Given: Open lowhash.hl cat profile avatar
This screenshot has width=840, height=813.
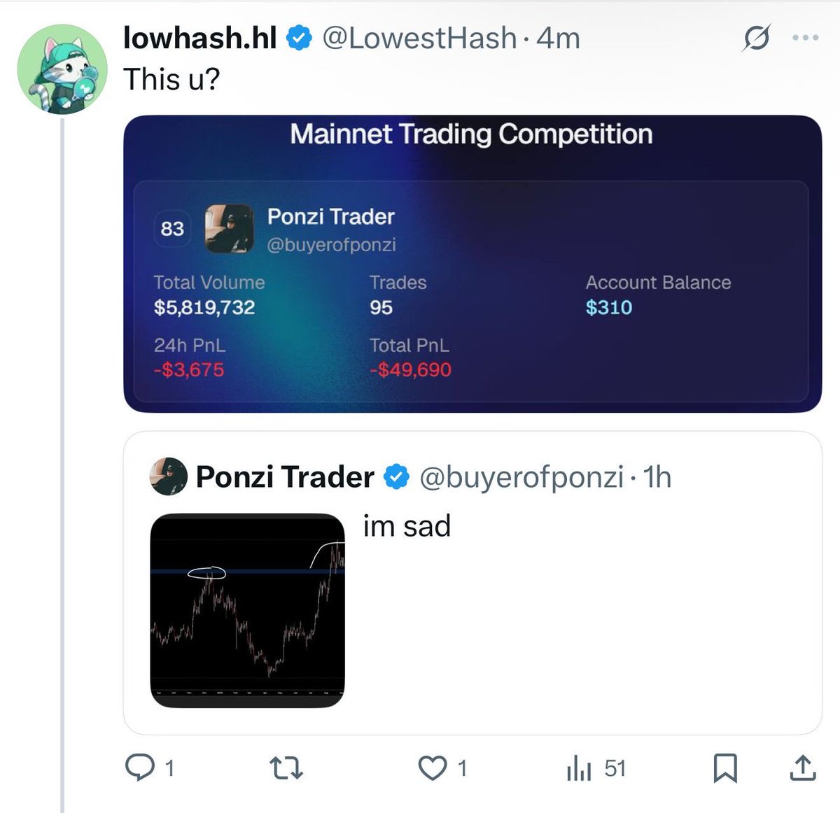Looking at the screenshot, I should (62, 69).
